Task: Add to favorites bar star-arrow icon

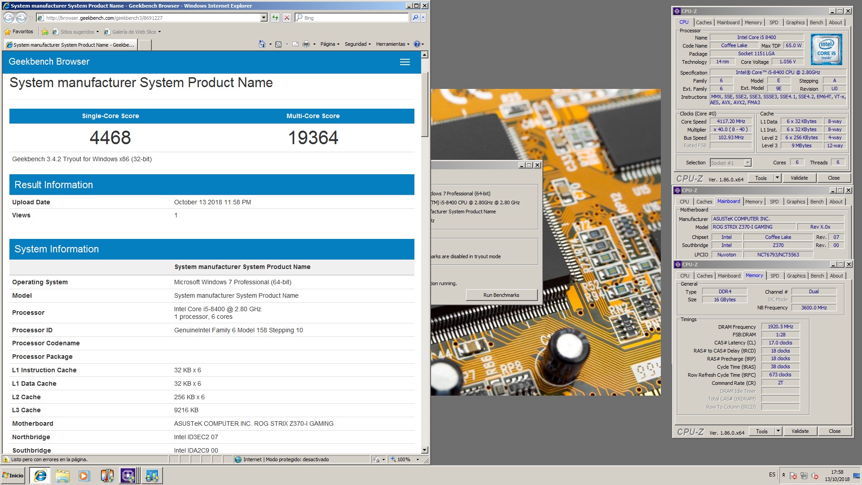Action: pos(45,32)
